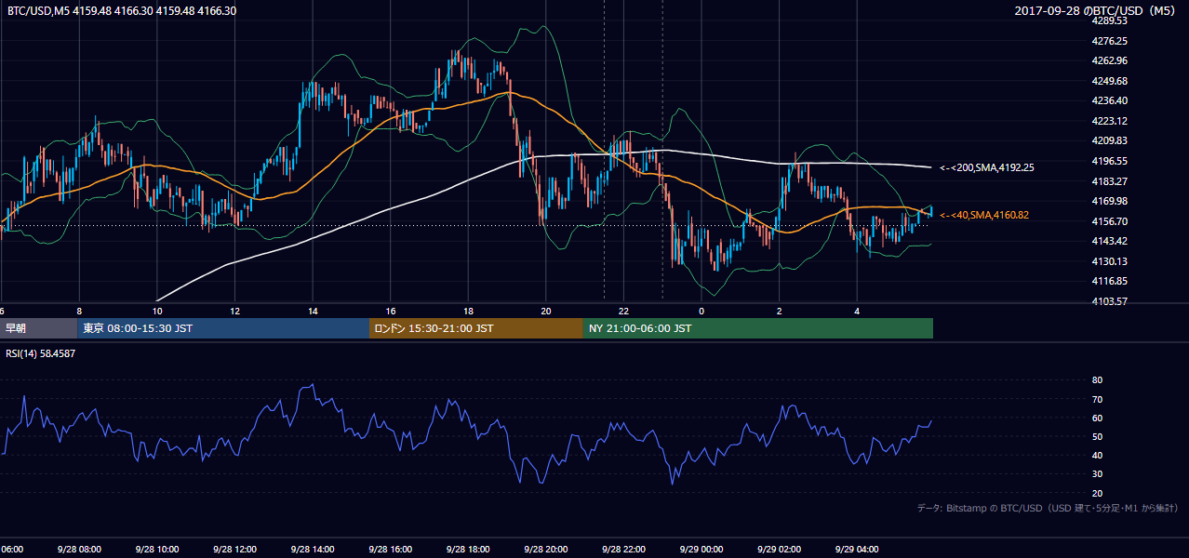Click price axis value 4196.55
The height and width of the screenshot is (558, 1189).
(x=1110, y=161)
